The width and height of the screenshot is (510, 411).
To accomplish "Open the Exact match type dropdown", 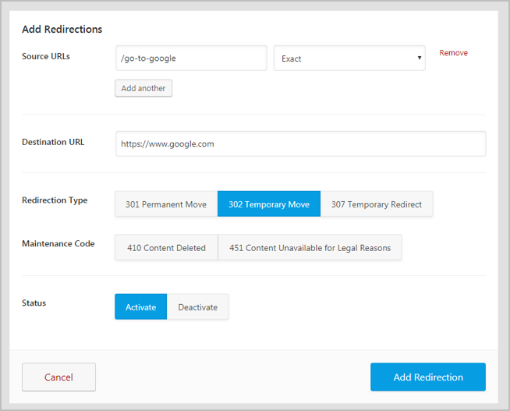I will (x=349, y=58).
